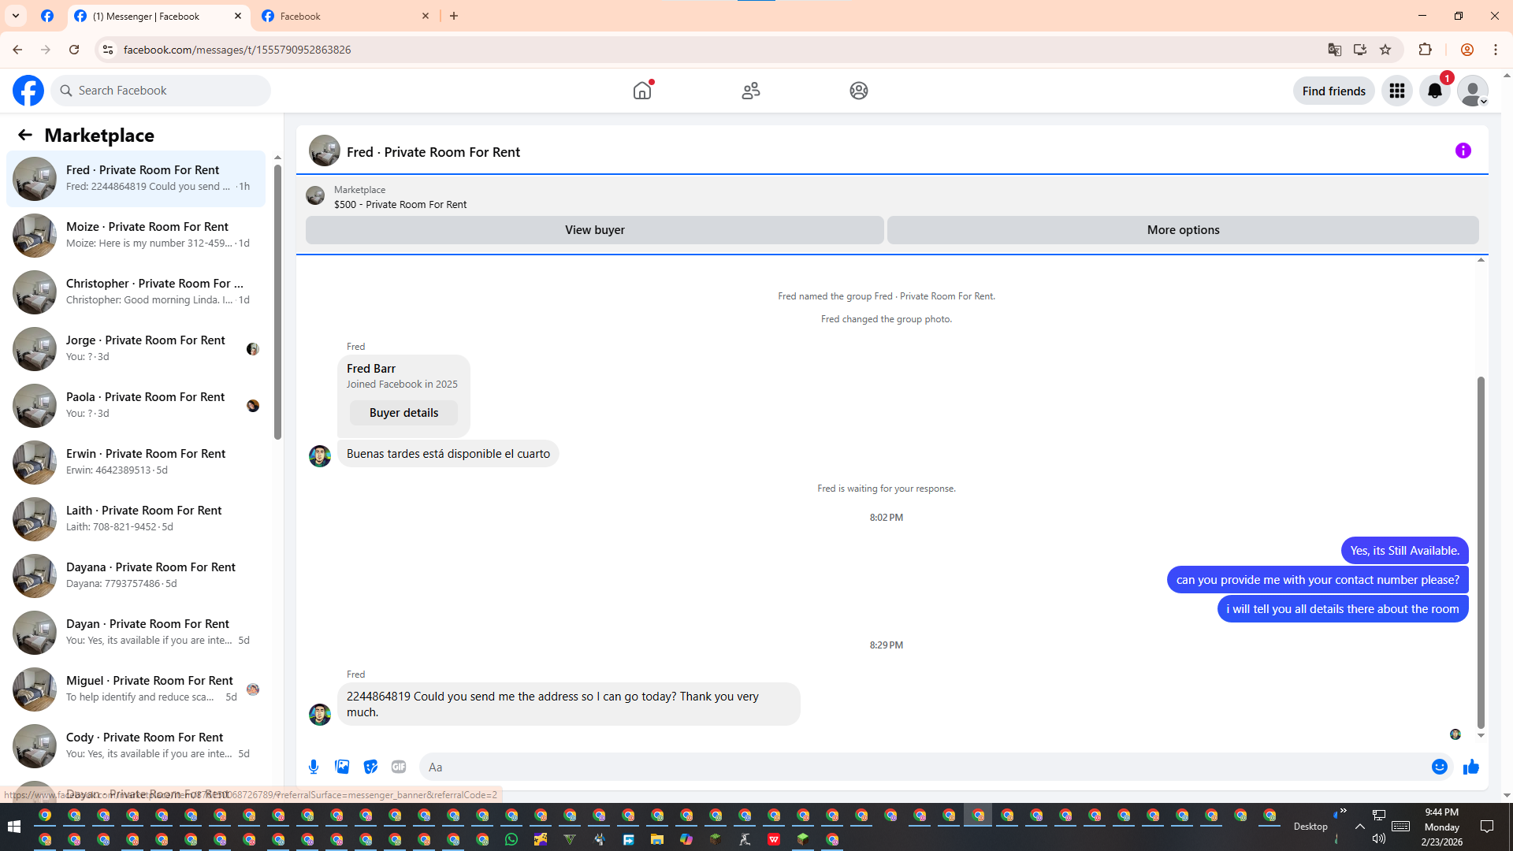
Task: Send a thumbs-up like
Action: pos(1470,767)
